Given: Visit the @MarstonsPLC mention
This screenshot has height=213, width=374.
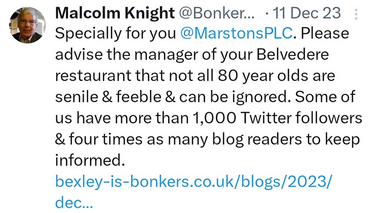Looking at the screenshot, I should coord(236,34).
